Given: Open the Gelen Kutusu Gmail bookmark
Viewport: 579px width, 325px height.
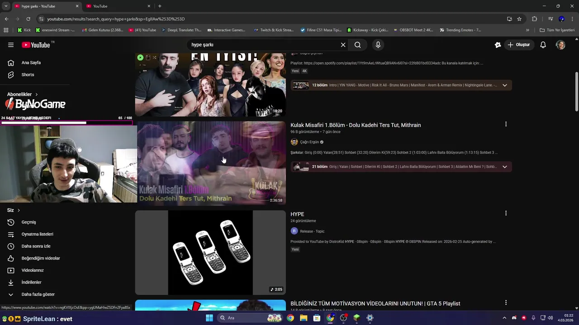Looking at the screenshot, I should [102, 30].
